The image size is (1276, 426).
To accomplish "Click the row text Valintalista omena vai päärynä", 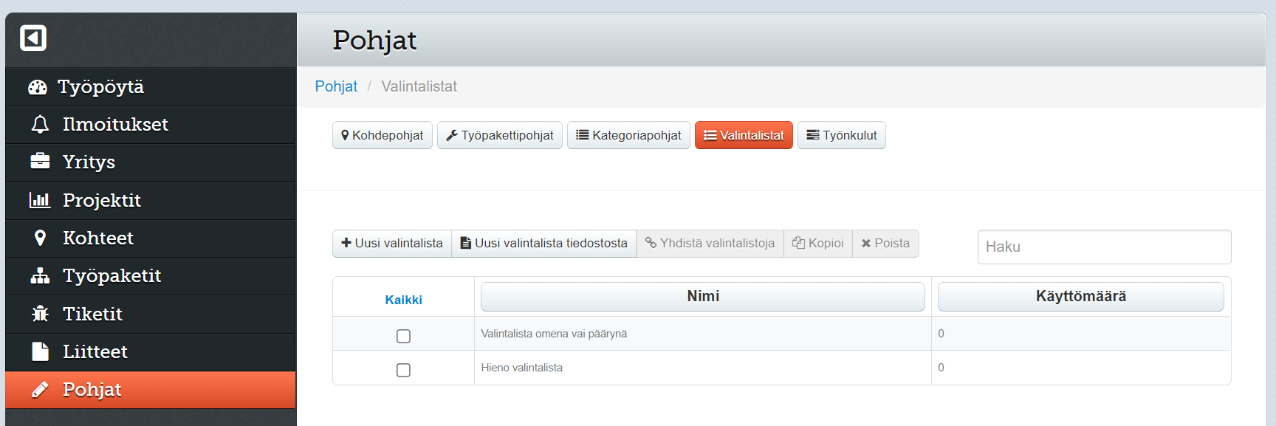I will 554,334.
